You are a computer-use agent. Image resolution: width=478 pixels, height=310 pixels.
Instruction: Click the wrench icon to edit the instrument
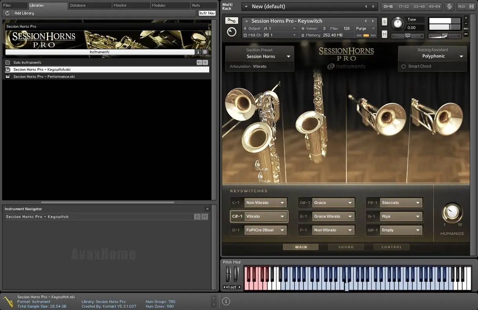(232, 21)
